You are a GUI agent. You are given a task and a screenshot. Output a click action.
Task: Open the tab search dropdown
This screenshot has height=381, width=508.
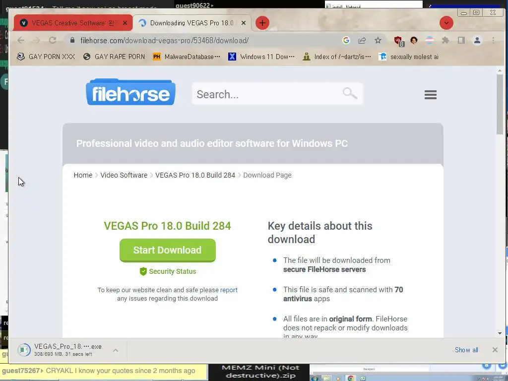coord(446,23)
